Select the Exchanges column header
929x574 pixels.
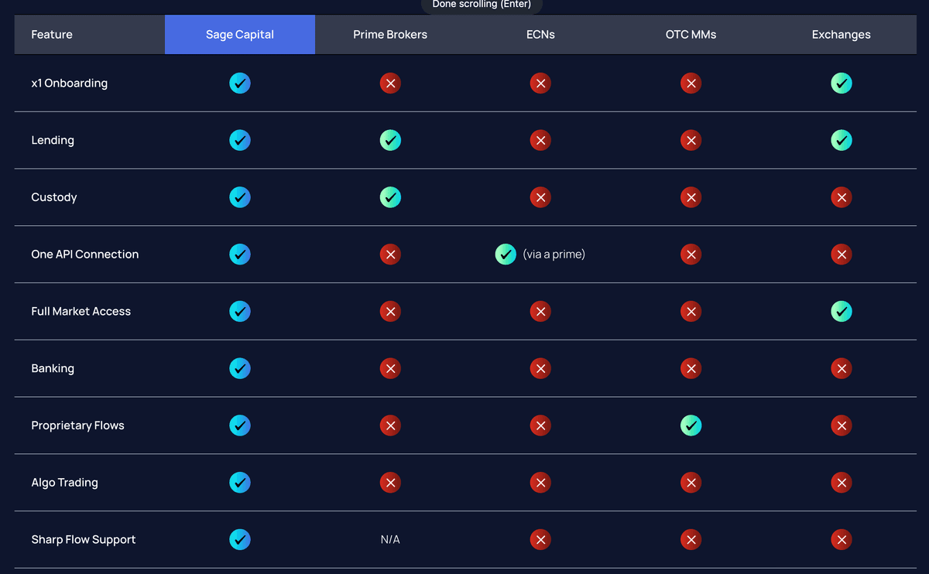point(842,34)
